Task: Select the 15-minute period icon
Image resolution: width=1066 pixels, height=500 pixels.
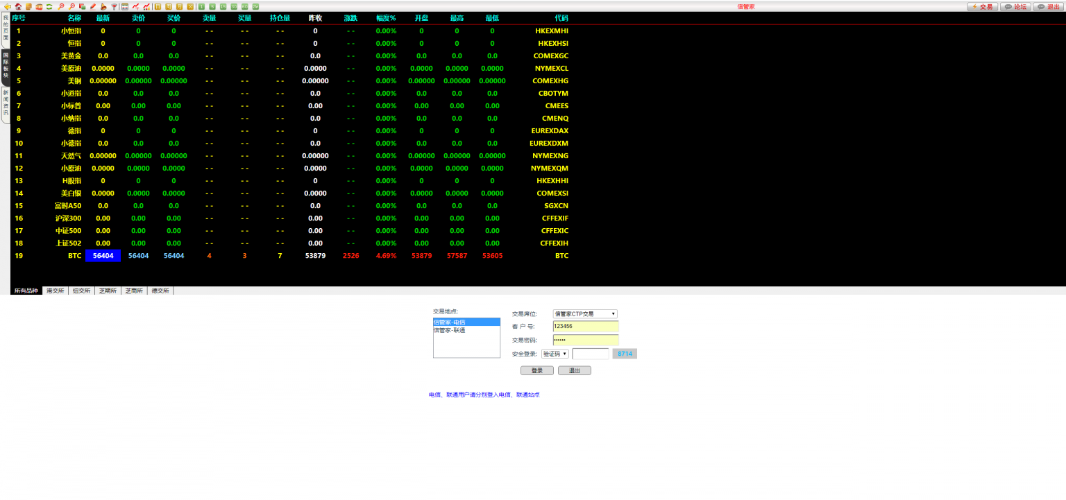Action: pos(223,6)
